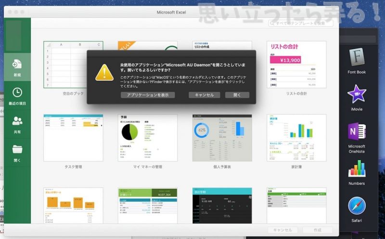Choose the マイ マネーの管理 template
385x239 pixels.
[x=148, y=138]
